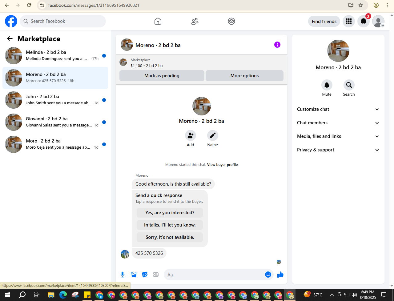The height and width of the screenshot is (301, 394).
Task: Open the Groups icon in top navigation
Action: coord(231,21)
